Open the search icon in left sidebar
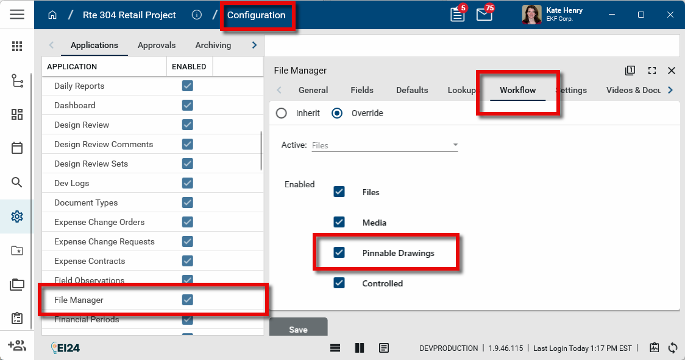 coord(17,182)
